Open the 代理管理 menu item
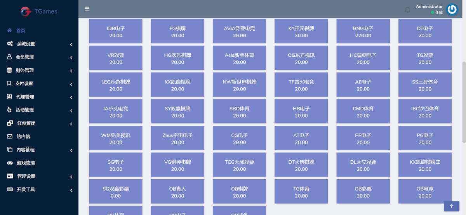 click(x=25, y=97)
